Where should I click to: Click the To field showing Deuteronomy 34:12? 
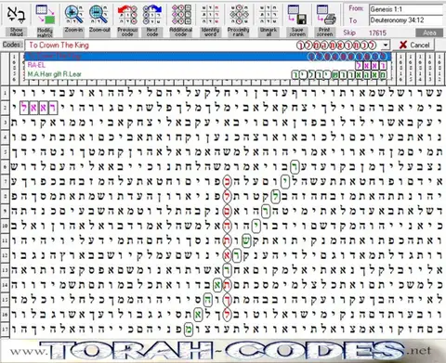(406, 20)
